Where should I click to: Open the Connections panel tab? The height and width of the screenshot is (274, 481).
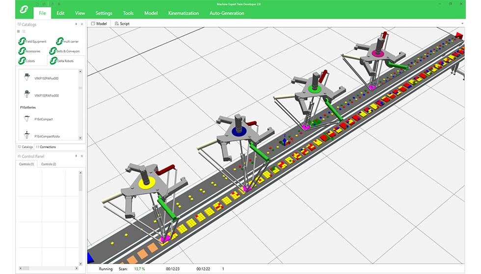point(46,147)
